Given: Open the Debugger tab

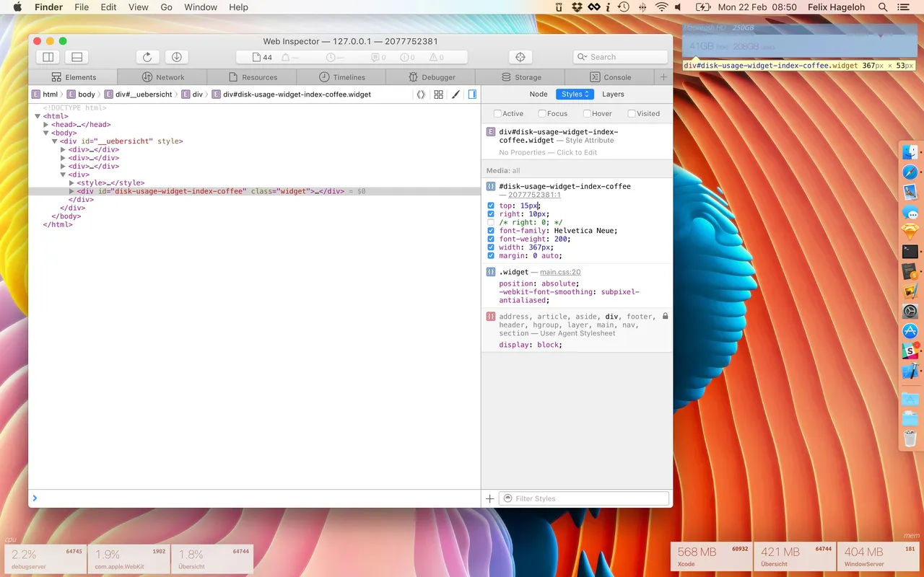Looking at the screenshot, I should pyautogui.click(x=431, y=77).
